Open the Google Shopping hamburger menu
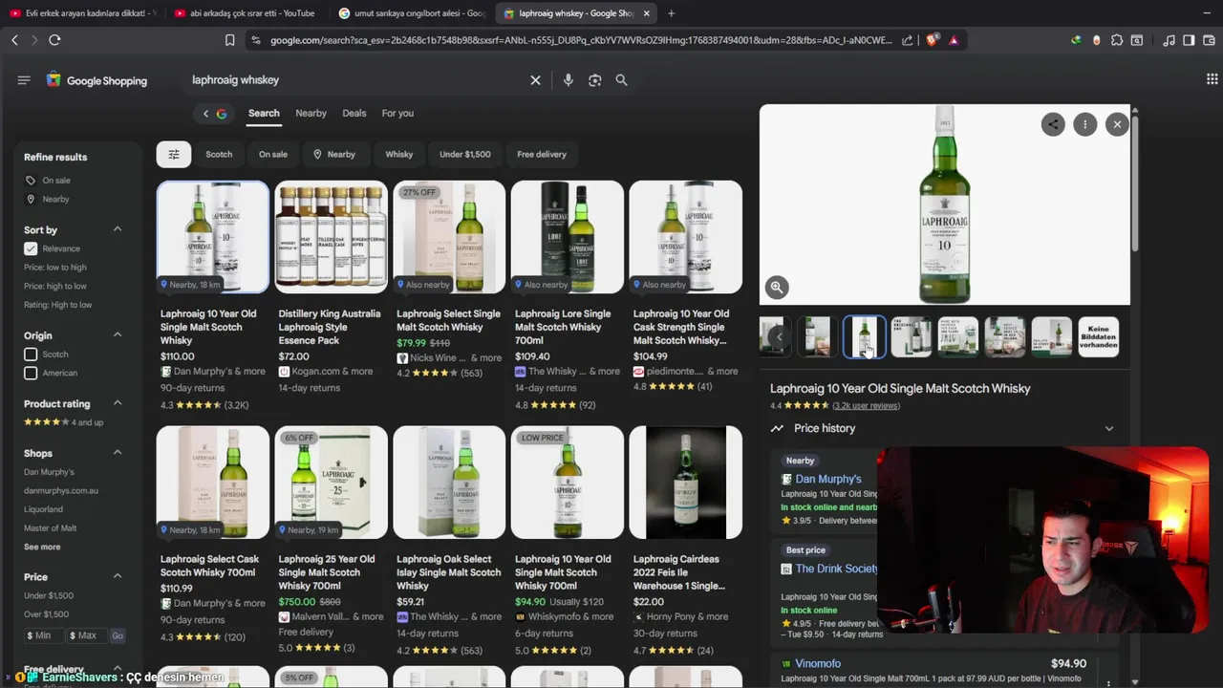 tap(24, 80)
